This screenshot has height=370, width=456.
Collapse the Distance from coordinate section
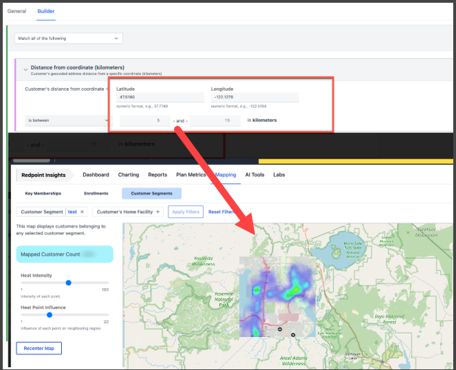(26, 69)
